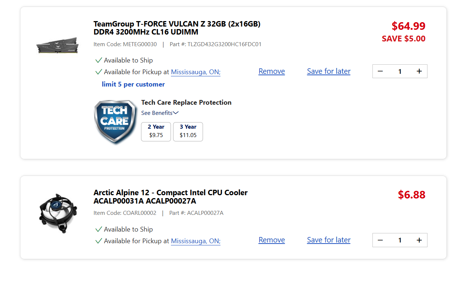Open the Arctic Alpine 12 cooler thumbnail

click(58, 213)
